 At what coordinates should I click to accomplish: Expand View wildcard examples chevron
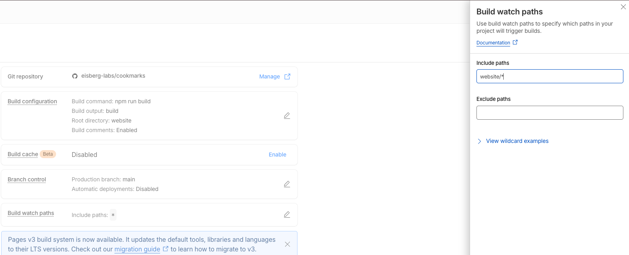(x=479, y=141)
